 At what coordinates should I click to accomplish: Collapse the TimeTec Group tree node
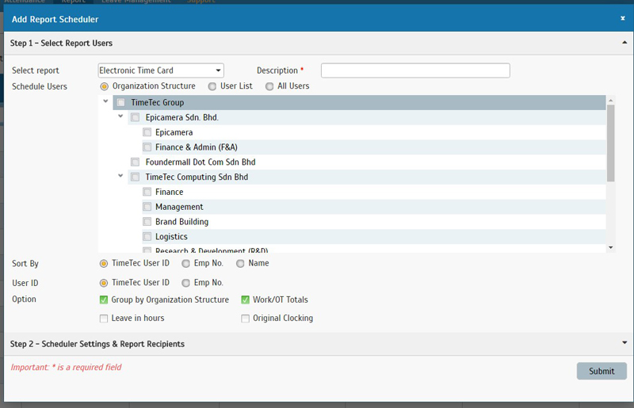105,101
